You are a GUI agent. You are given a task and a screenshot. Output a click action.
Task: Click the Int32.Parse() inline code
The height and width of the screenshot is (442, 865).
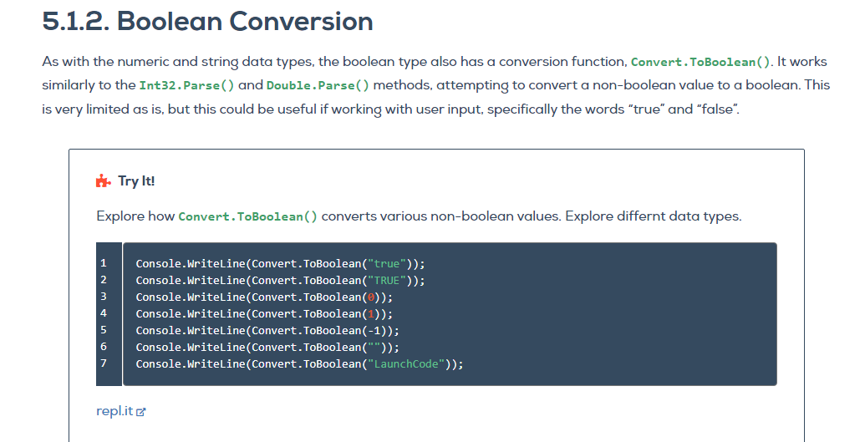point(186,85)
